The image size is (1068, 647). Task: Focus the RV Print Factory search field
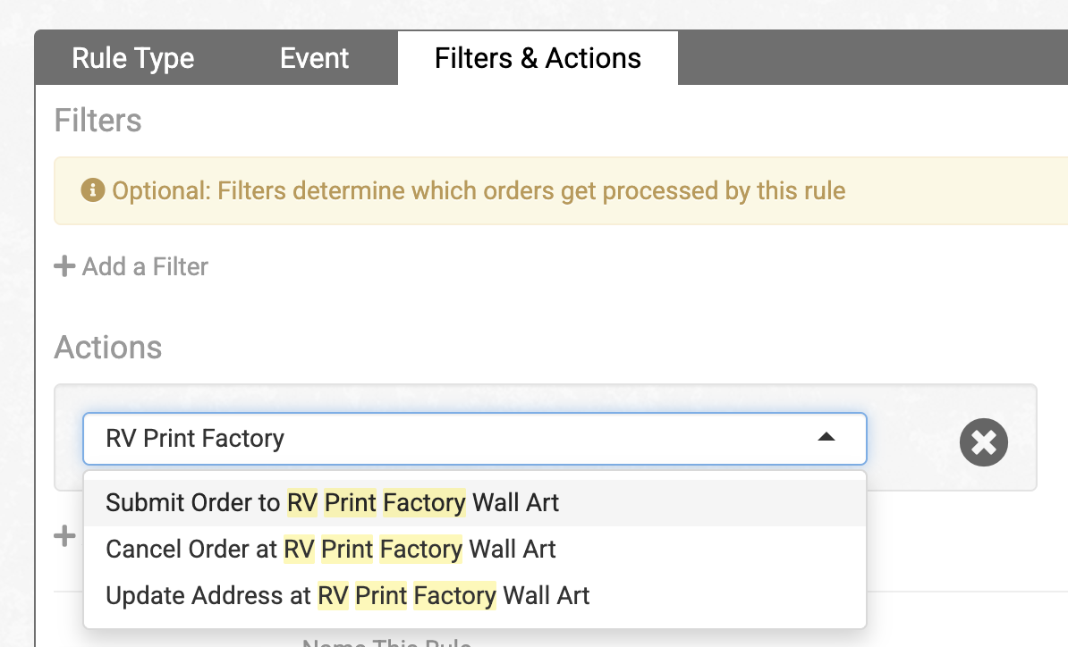click(447, 438)
